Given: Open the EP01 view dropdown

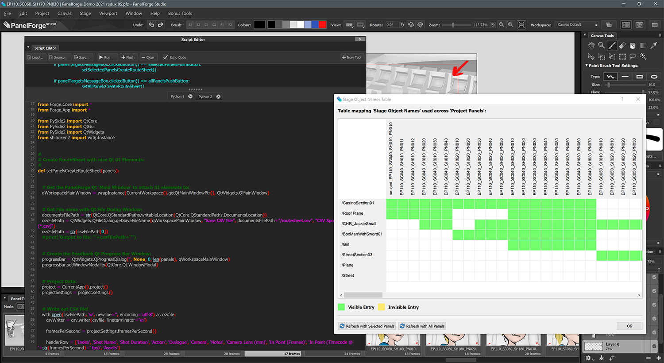Looking at the screenshot, I should coord(350,25).
